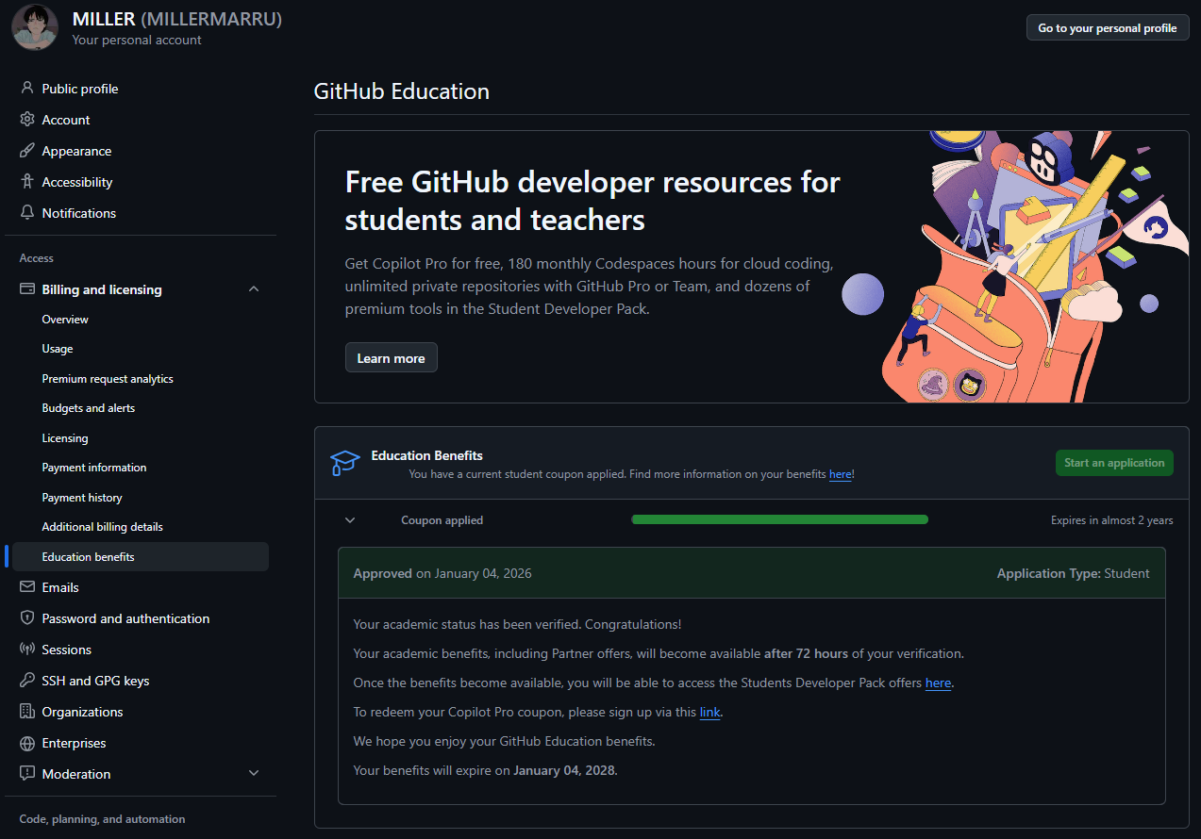
Task: Click the Accessibility figure icon
Action: click(27, 182)
